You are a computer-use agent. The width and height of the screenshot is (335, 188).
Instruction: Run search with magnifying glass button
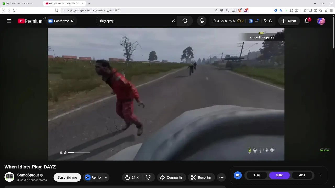click(185, 21)
